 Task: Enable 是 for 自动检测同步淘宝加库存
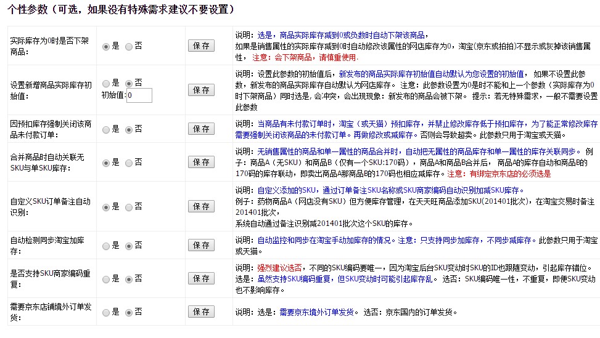click(x=106, y=246)
